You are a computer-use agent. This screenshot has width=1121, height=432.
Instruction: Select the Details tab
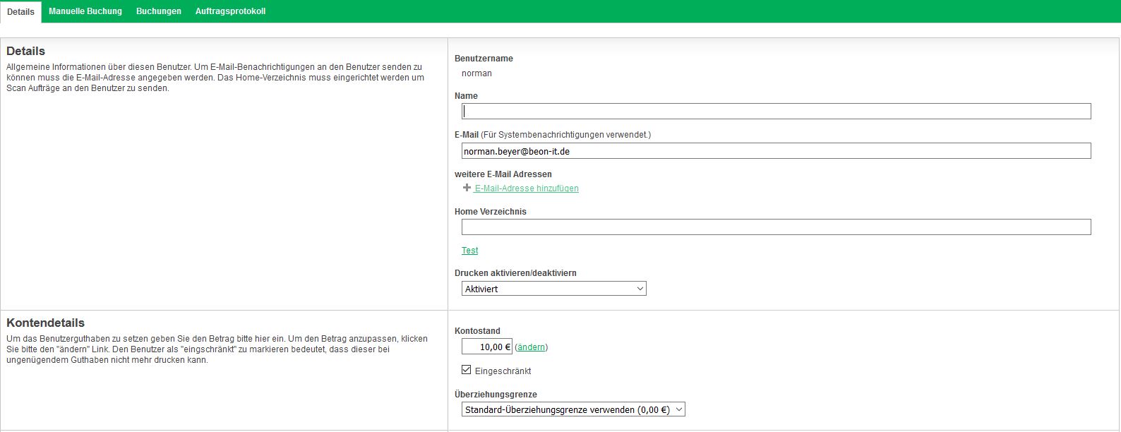[x=20, y=12]
